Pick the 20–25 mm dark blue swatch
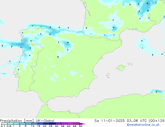Viewport: 165px width, 127px height. (x=46, y=124)
